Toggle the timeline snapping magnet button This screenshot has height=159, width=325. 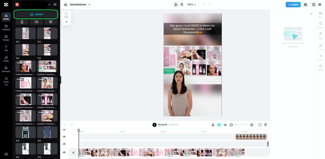click(x=219, y=125)
